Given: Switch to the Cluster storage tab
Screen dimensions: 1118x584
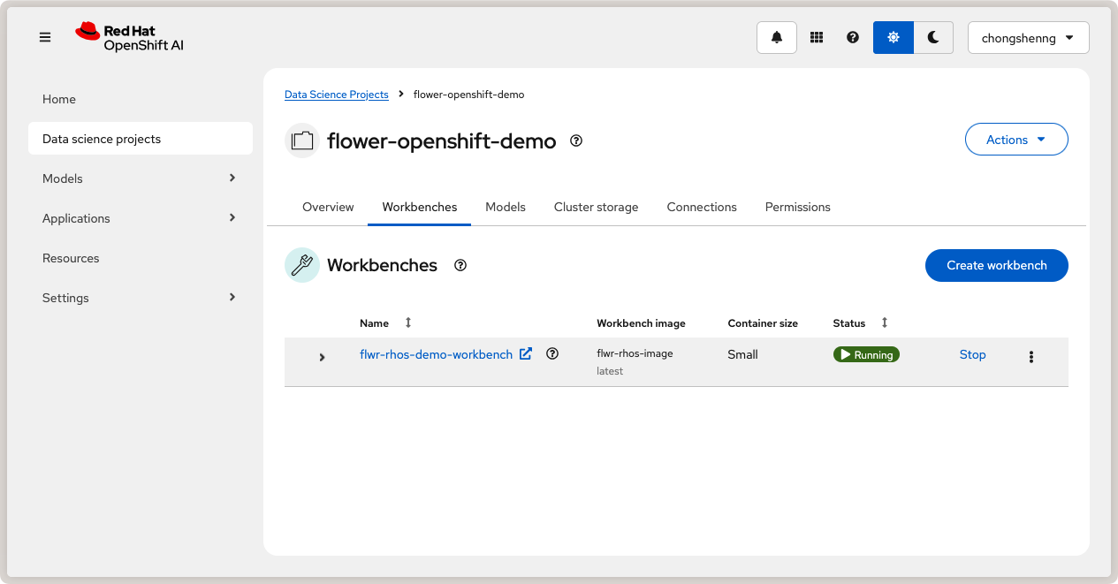Looking at the screenshot, I should pyautogui.click(x=596, y=207).
